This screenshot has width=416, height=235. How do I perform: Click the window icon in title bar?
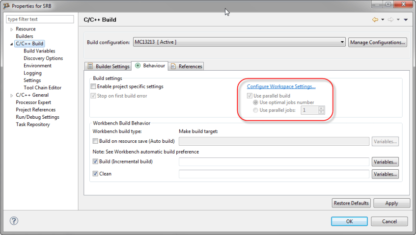pyautogui.click(x=6, y=5)
